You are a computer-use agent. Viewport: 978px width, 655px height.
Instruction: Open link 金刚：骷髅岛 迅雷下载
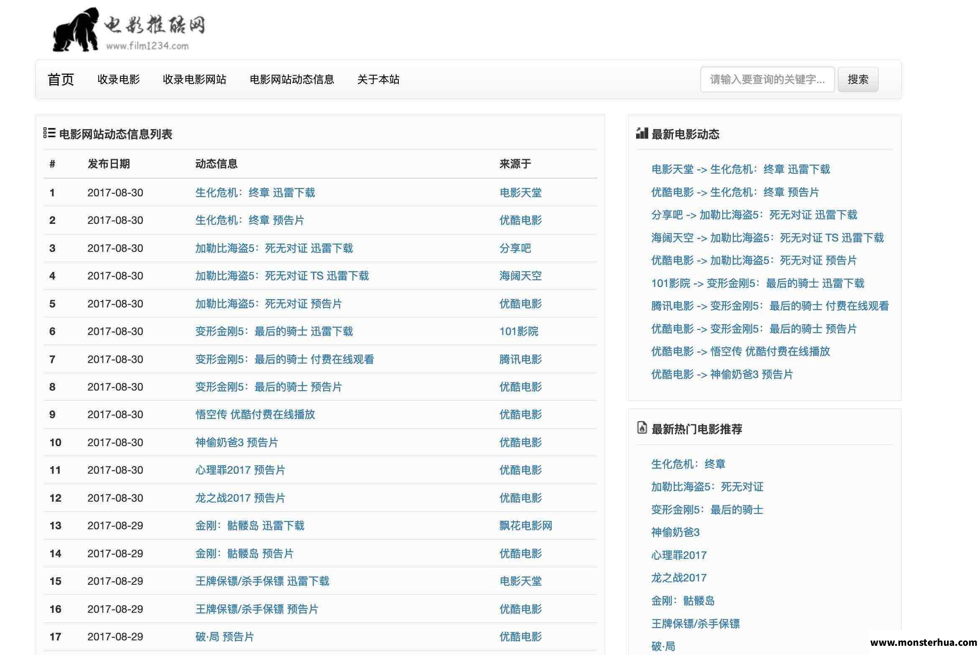point(250,526)
